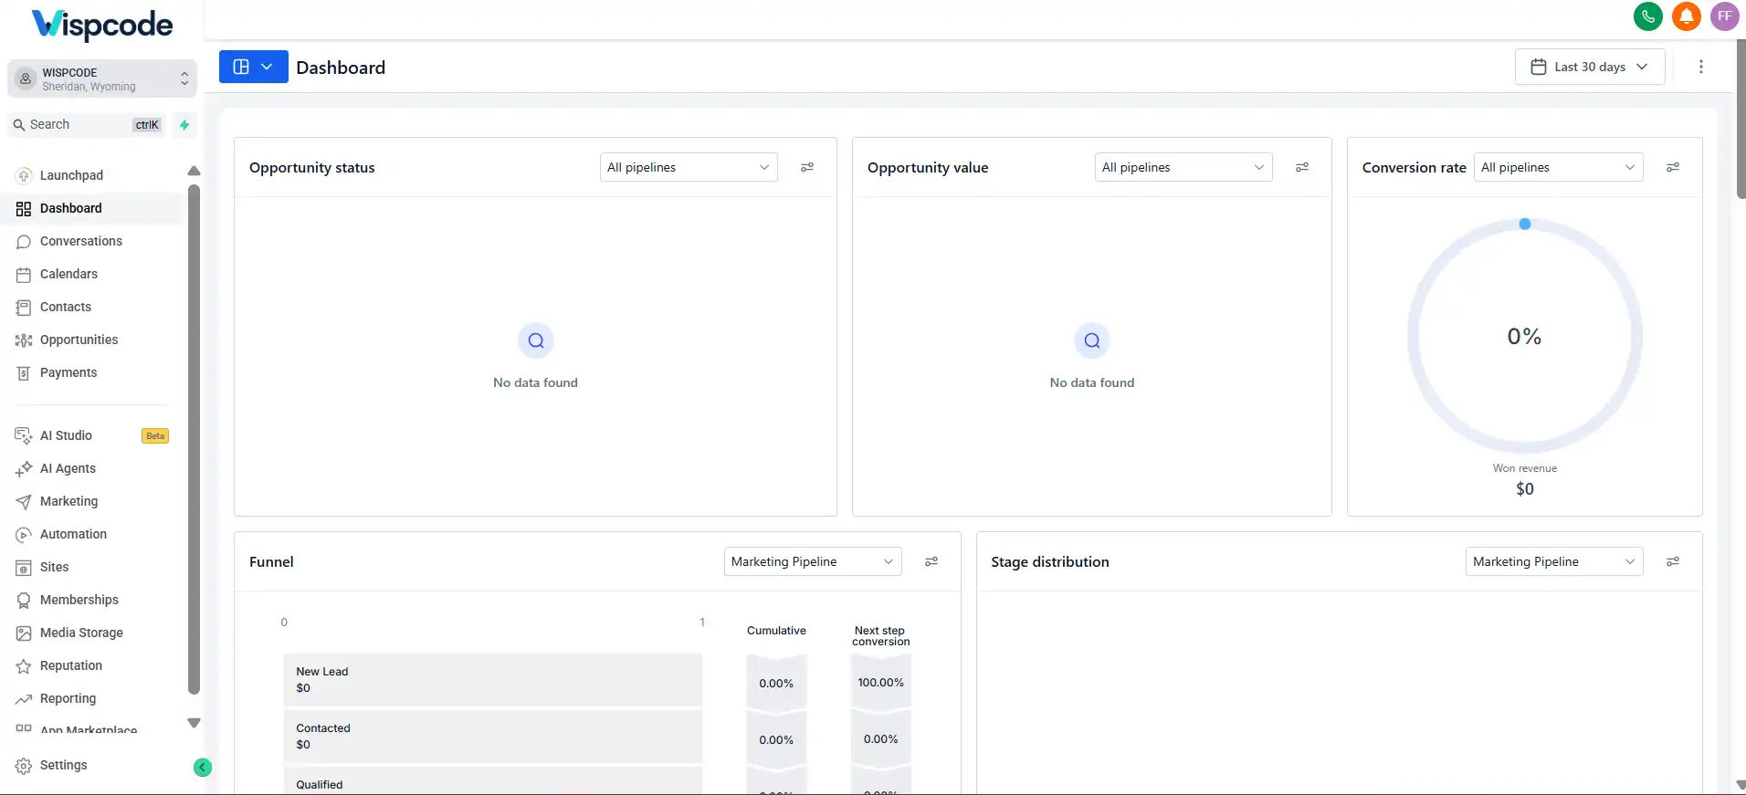Image resolution: width=1746 pixels, height=795 pixels.
Task: Expand the WISPCODE account switcher
Action: tap(102, 78)
